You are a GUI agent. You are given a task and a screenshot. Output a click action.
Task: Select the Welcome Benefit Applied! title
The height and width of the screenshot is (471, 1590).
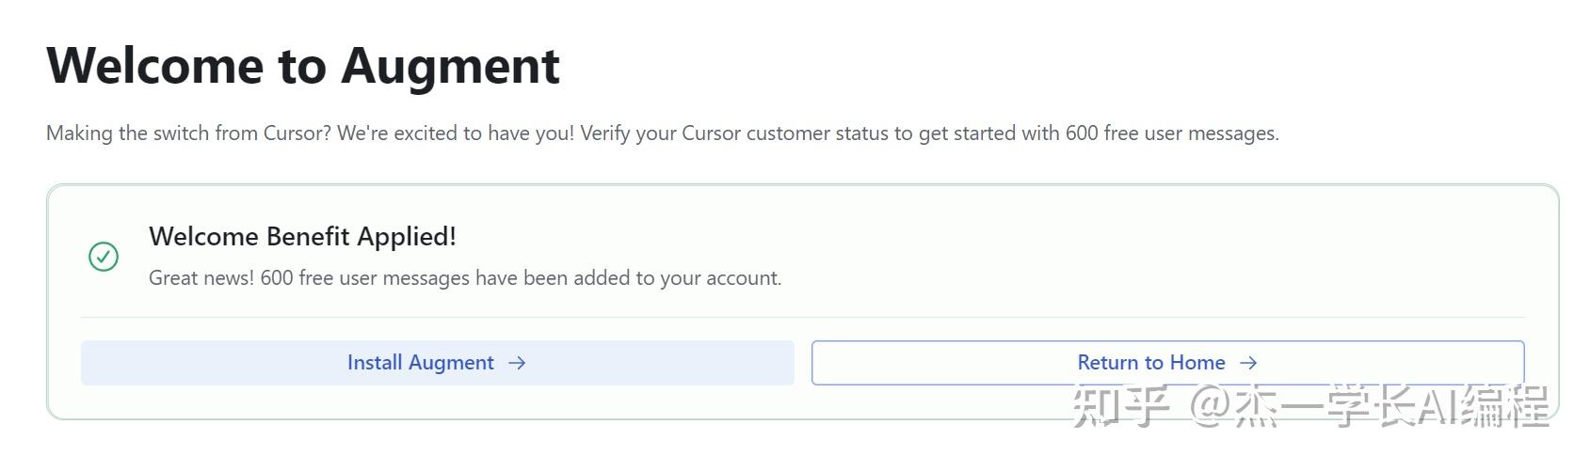tap(302, 236)
